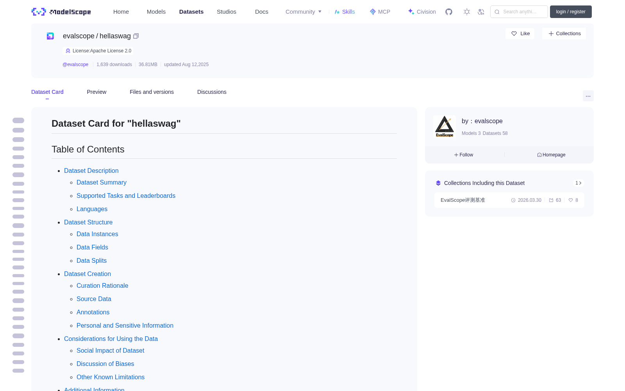Open the Civision sparkle link
The width and height of the screenshot is (625, 391).
[x=422, y=12]
